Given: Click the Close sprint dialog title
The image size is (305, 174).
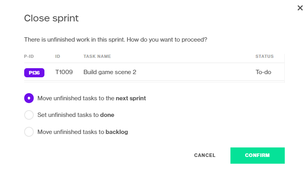Looking at the screenshot, I should [51, 18].
